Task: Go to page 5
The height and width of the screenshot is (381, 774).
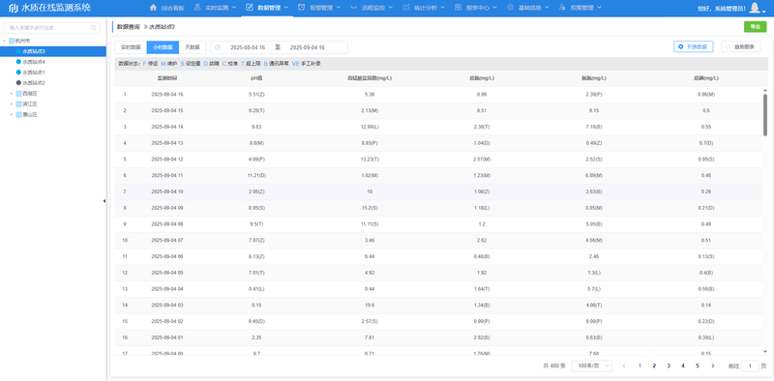Action: (x=698, y=366)
